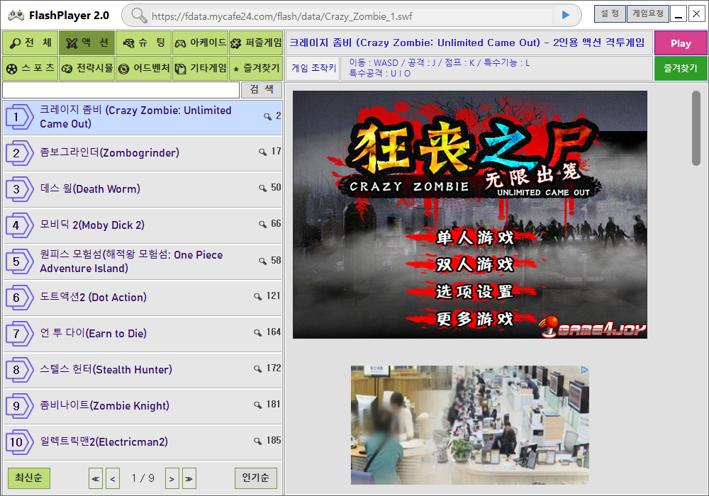Click the number 4 arrow badge icon
This screenshot has width=709, height=496.
(19, 225)
